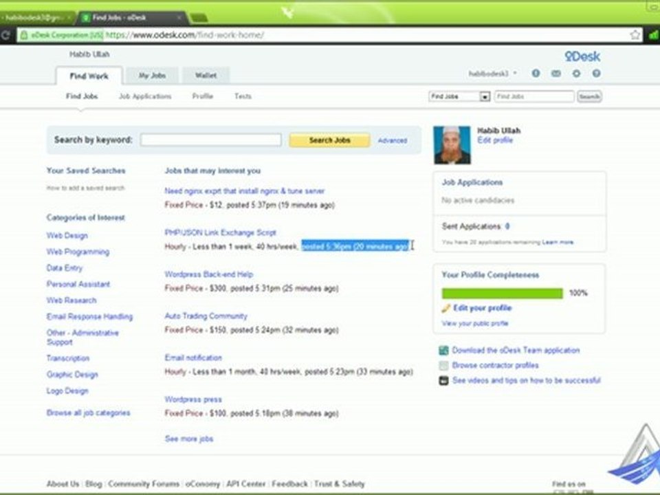Click the videos and tips icon

coord(443,380)
